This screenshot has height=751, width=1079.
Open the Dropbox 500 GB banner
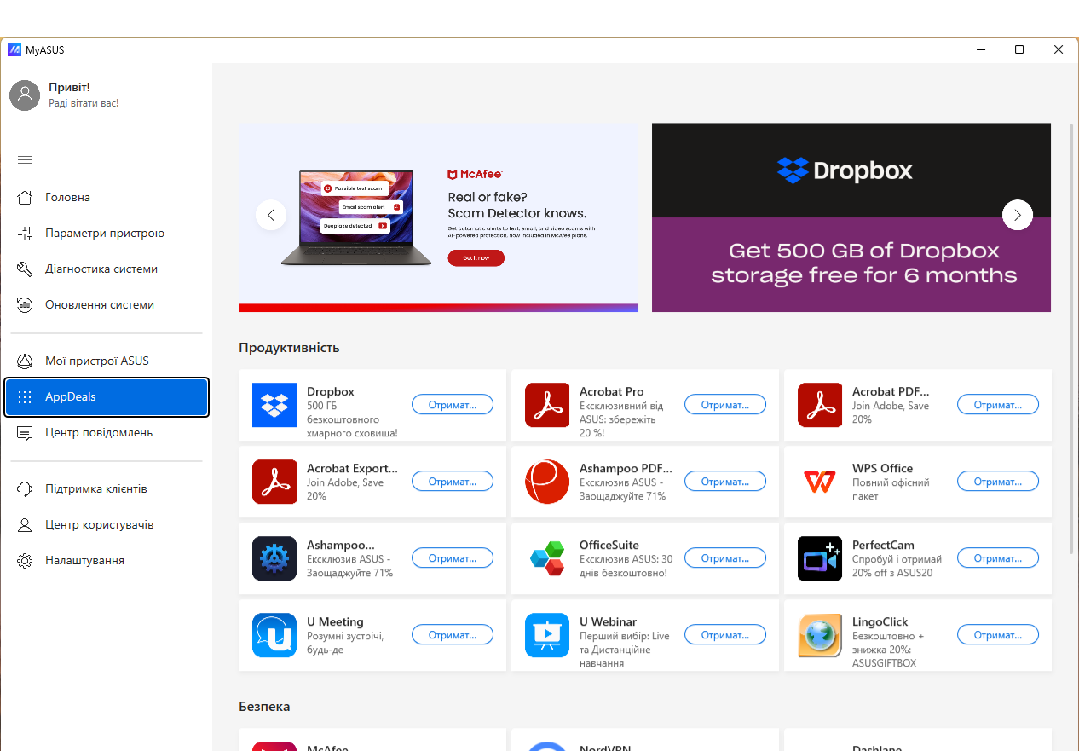pyautogui.click(x=851, y=217)
